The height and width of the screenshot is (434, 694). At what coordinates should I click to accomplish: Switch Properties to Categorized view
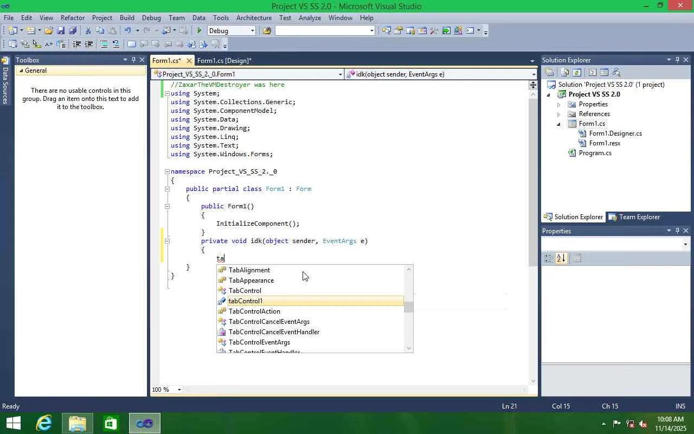tap(549, 258)
